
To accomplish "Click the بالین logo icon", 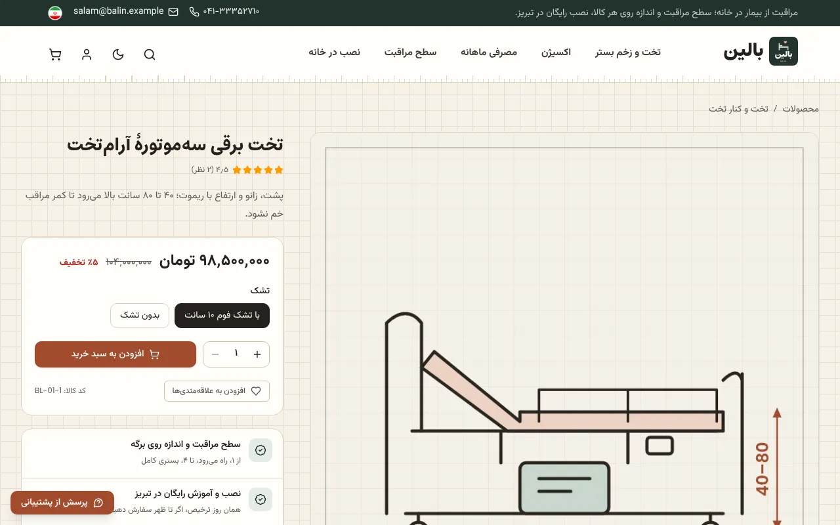I will pyautogui.click(x=784, y=51).
